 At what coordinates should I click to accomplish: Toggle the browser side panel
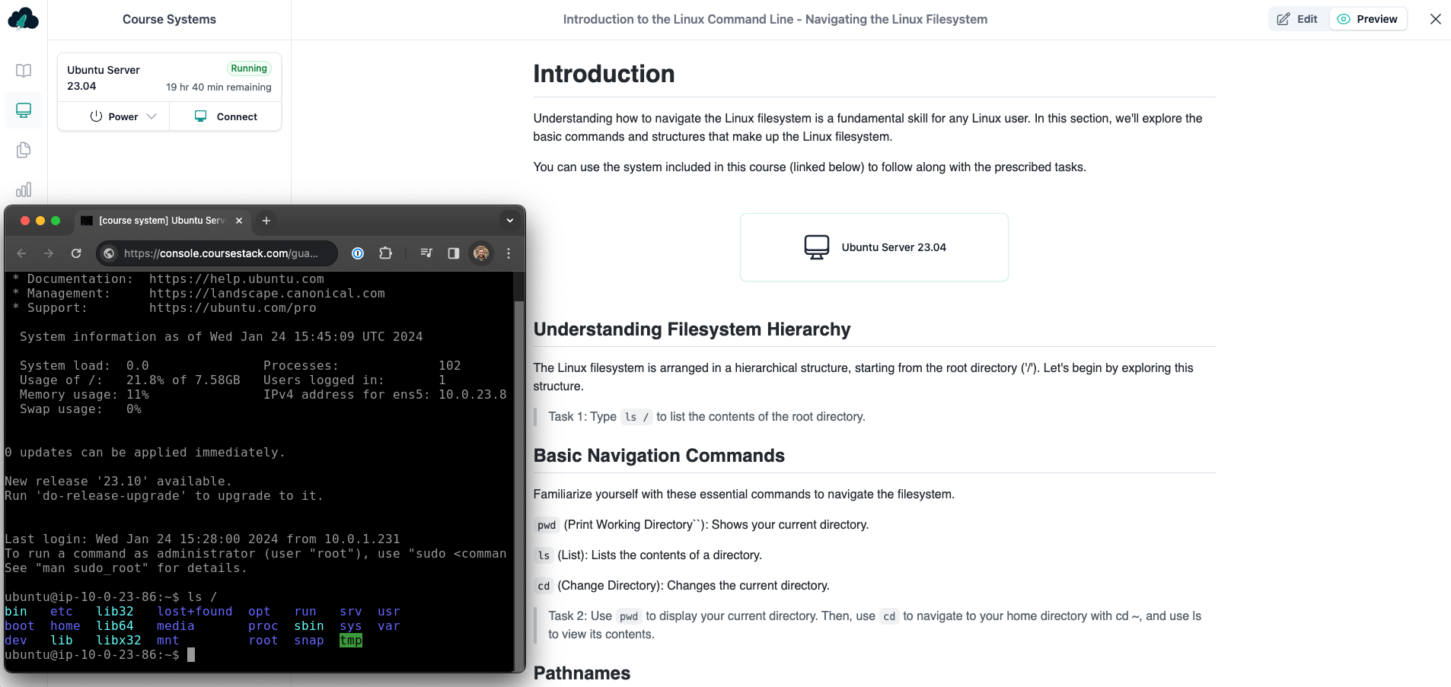[x=454, y=253]
